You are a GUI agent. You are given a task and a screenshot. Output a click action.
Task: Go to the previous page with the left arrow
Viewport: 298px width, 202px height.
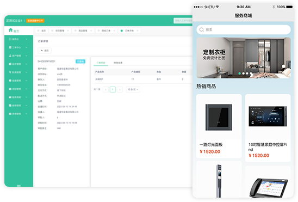105,89
